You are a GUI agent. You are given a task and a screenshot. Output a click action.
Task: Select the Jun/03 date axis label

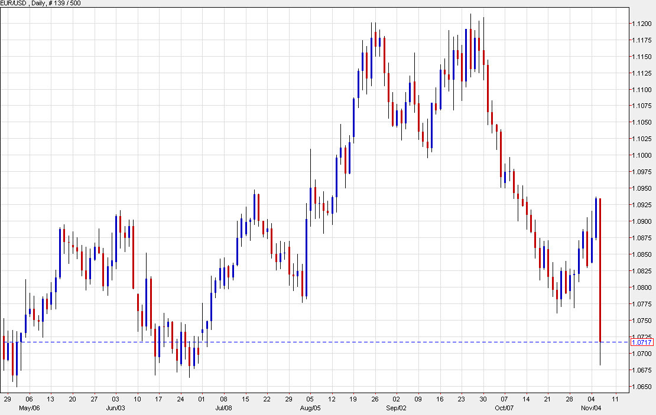tap(117, 407)
